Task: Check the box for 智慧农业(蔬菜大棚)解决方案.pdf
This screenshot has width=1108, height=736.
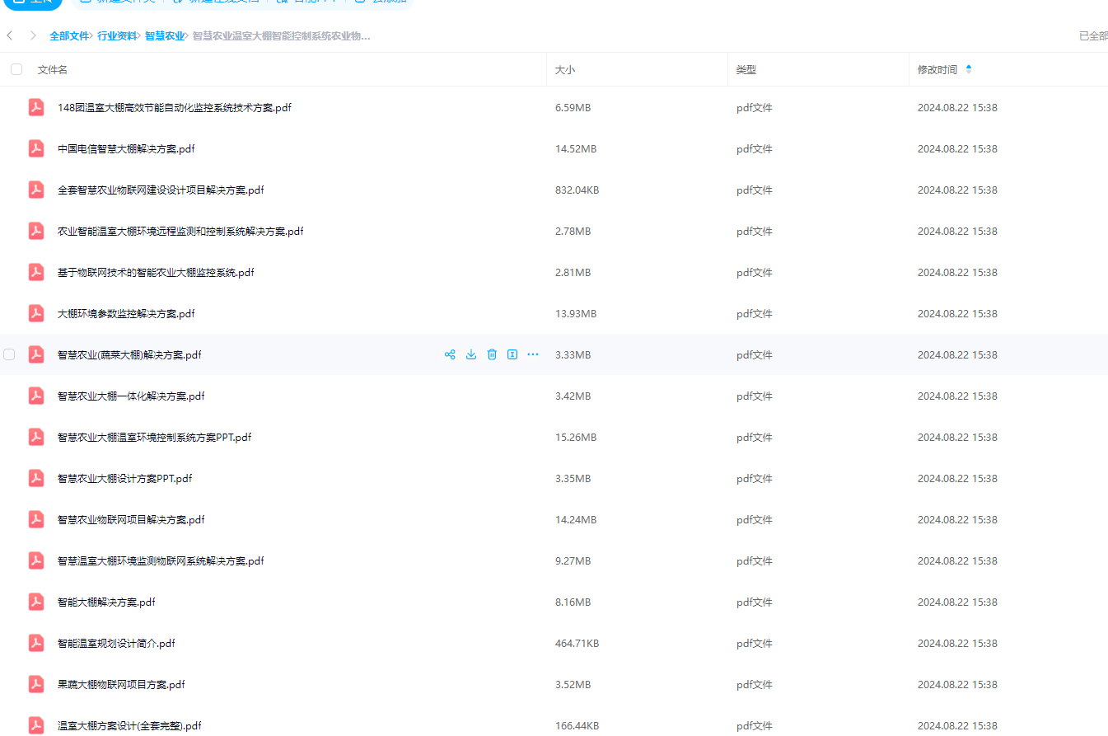Action: (9, 354)
